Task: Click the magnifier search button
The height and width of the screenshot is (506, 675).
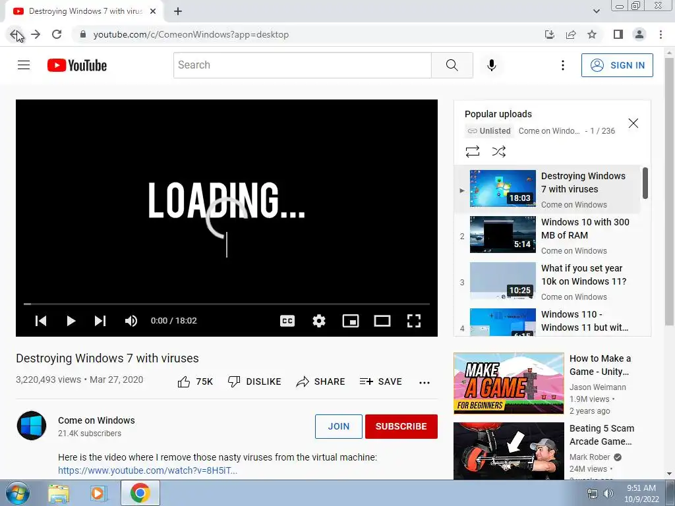Action: [x=452, y=65]
